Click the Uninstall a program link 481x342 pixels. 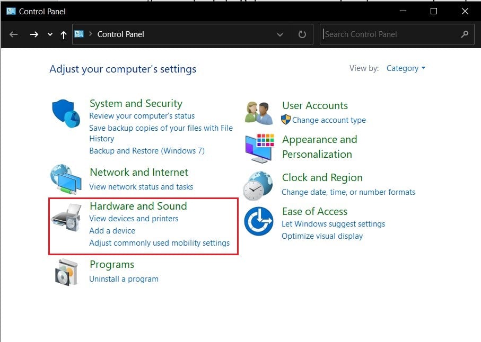pos(124,279)
